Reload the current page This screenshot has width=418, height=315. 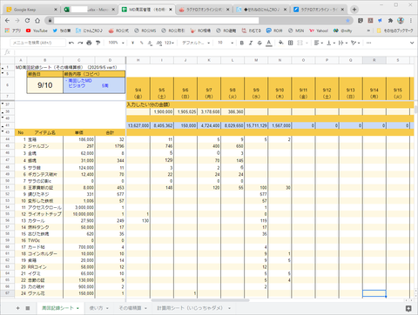[27, 21]
